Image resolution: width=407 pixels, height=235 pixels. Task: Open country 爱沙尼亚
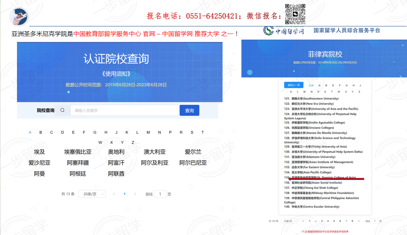point(40,163)
